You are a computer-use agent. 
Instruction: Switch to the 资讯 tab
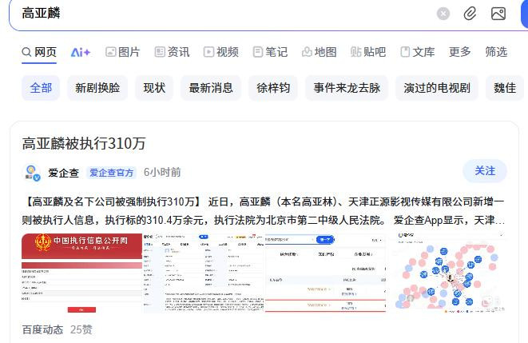[x=172, y=52]
